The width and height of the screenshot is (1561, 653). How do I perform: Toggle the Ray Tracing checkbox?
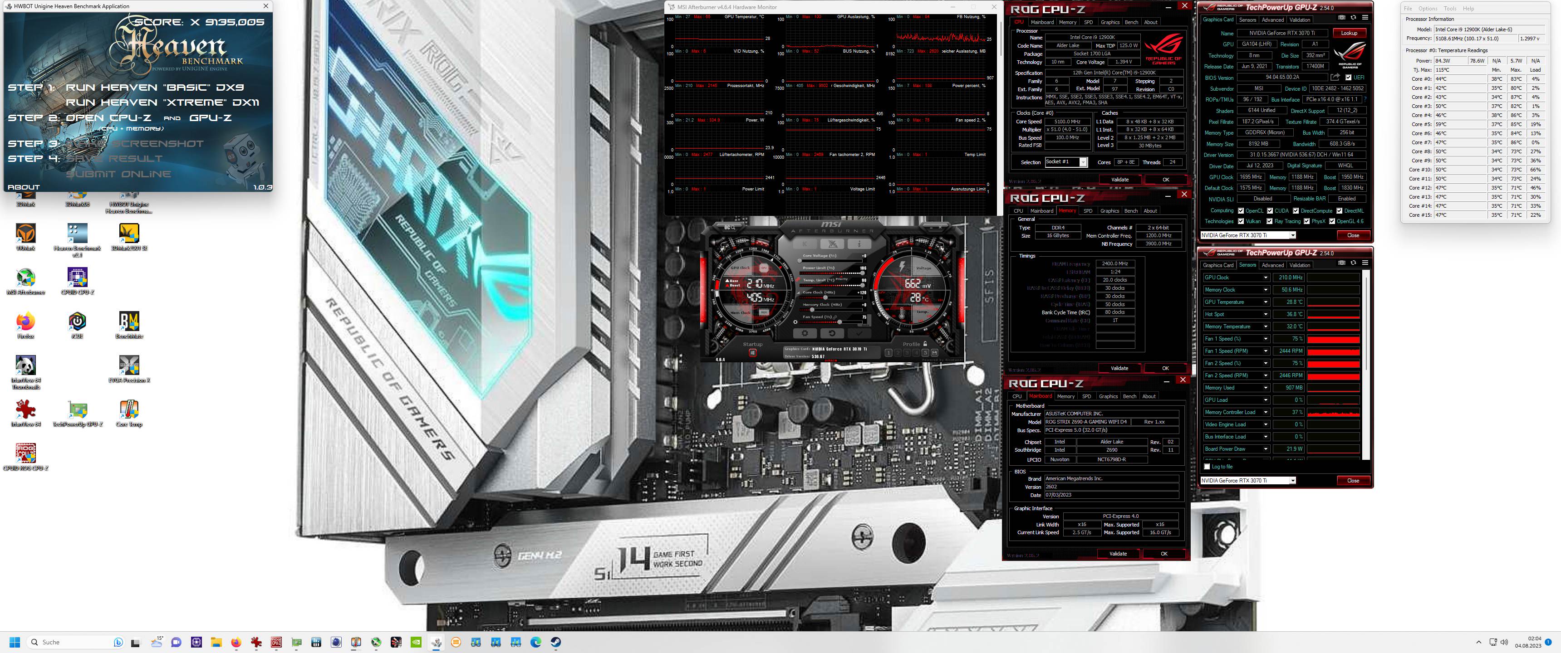click(x=1270, y=222)
